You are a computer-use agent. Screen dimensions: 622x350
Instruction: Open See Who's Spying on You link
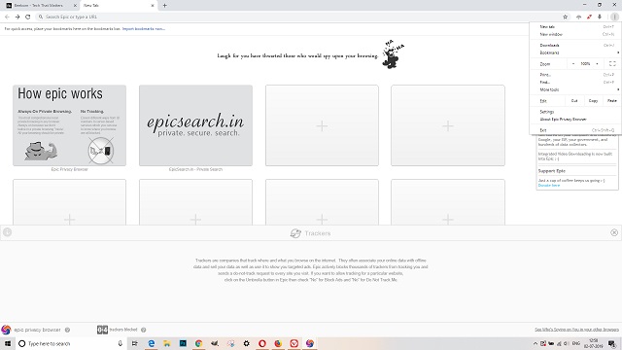pyautogui.click(x=576, y=330)
